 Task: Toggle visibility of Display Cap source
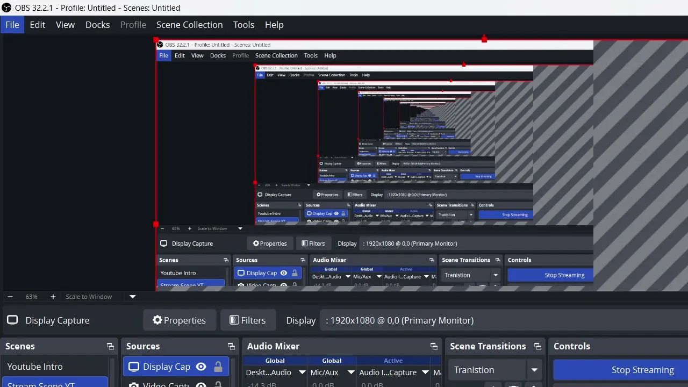coord(201,367)
